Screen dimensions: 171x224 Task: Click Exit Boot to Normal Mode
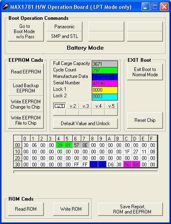click(145, 72)
